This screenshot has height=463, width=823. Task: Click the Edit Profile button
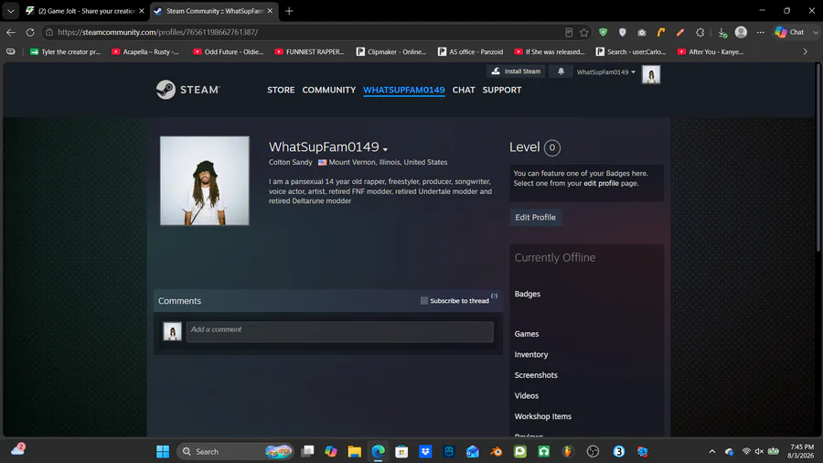coord(535,218)
